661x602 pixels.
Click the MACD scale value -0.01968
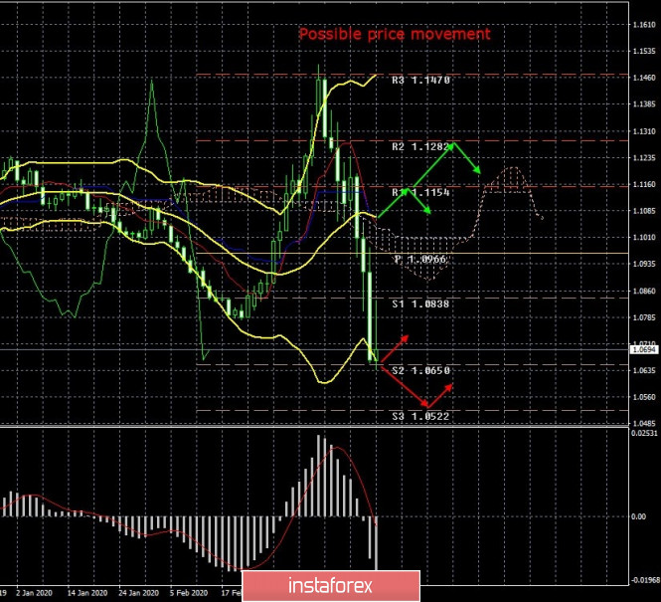pyautogui.click(x=644, y=580)
